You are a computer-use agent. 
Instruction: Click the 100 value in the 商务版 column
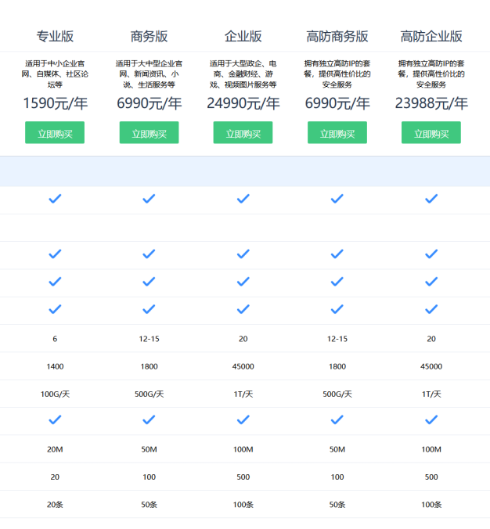click(149, 477)
